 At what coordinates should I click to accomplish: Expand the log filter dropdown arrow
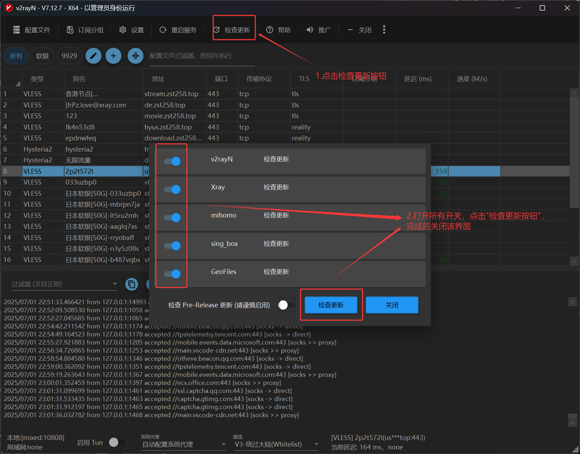115,284
